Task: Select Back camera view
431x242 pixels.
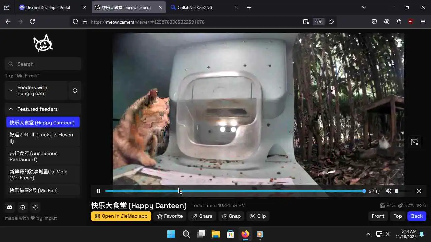Action: pyautogui.click(x=417, y=216)
